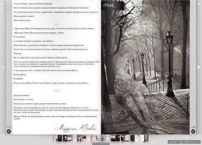Click the round logo under page number 118
This screenshot has height=145, width=202.
point(193,131)
